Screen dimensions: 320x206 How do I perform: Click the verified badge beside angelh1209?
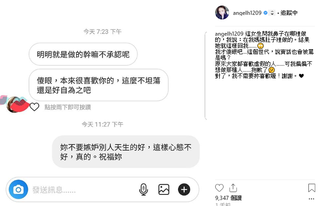[266, 13]
